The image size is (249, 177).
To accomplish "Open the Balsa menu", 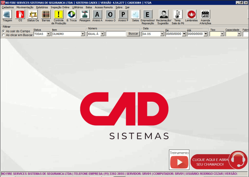I will pos(89,7).
